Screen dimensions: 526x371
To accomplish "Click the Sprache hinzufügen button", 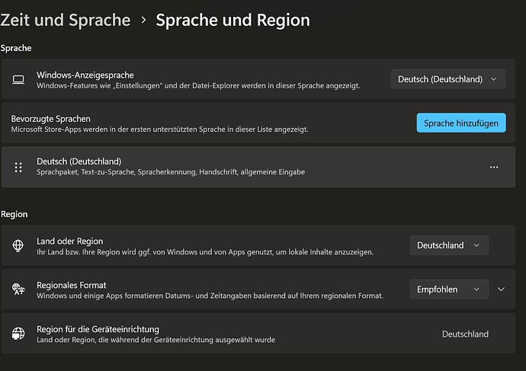I will pyautogui.click(x=460, y=123).
